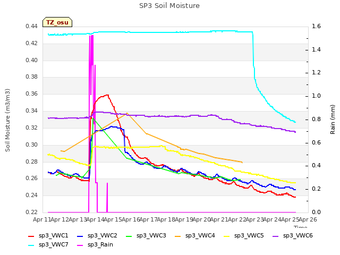Click the orange sp3_VWC4 legend swatch
Viewport: 340px width, 255px height.
tap(178, 236)
